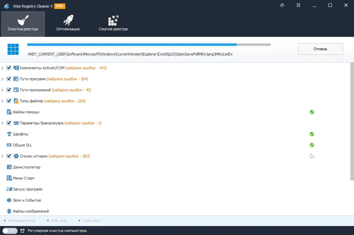Screen dimensions: 354x235
Task: Uncheck the Типы файлов checkbox
Action: click(9, 101)
